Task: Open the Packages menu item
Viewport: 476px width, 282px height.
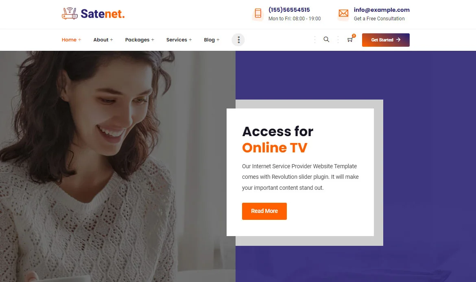Action: click(x=137, y=40)
